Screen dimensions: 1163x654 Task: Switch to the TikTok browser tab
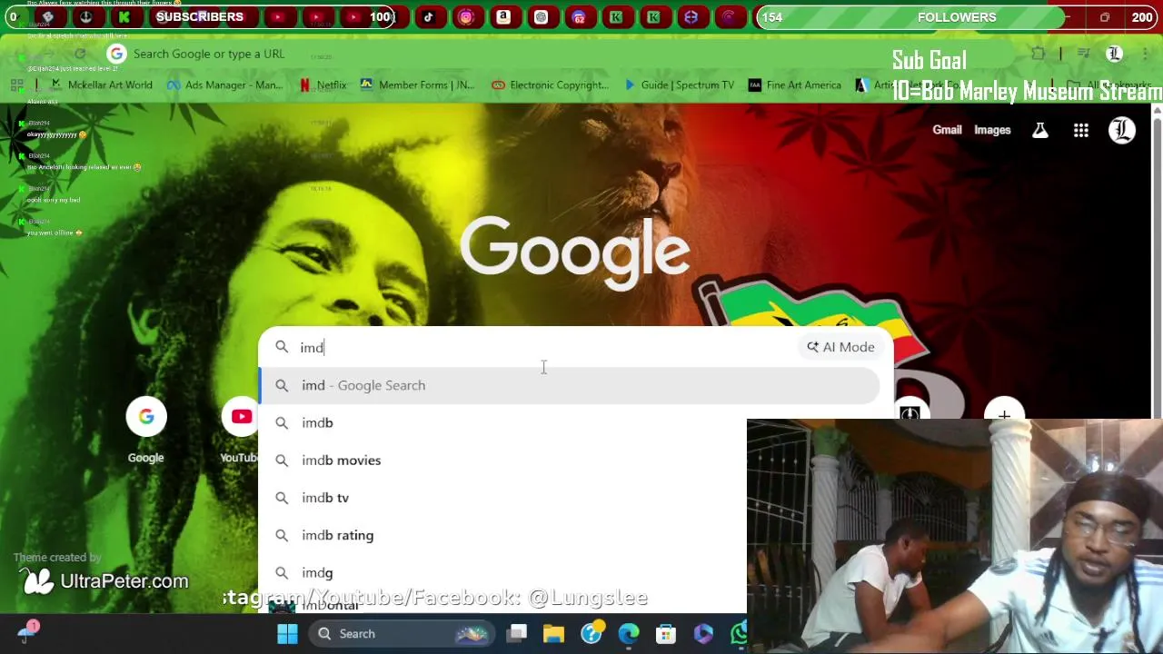tap(428, 16)
